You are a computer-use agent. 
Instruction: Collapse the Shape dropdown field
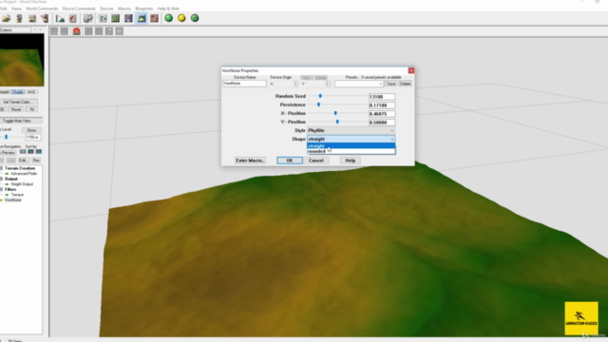click(351, 140)
